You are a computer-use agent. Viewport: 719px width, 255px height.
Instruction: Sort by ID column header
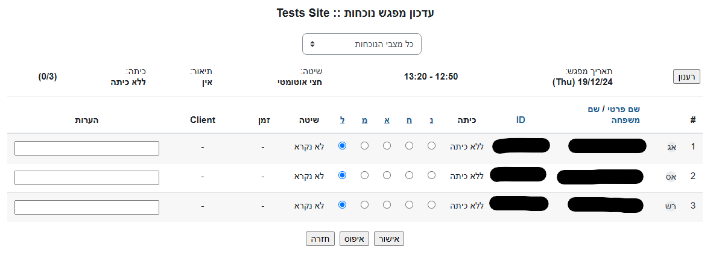(521, 120)
